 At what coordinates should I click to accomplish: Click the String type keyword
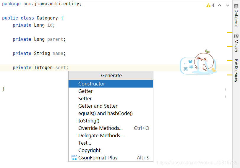click(42, 54)
